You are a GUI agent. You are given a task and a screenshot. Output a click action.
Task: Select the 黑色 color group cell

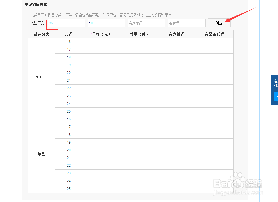point(42,154)
